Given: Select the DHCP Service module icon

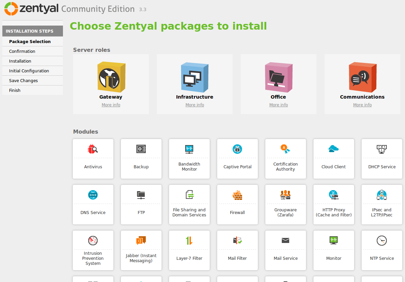Looking at the screenshot, I should pos(382,149).
